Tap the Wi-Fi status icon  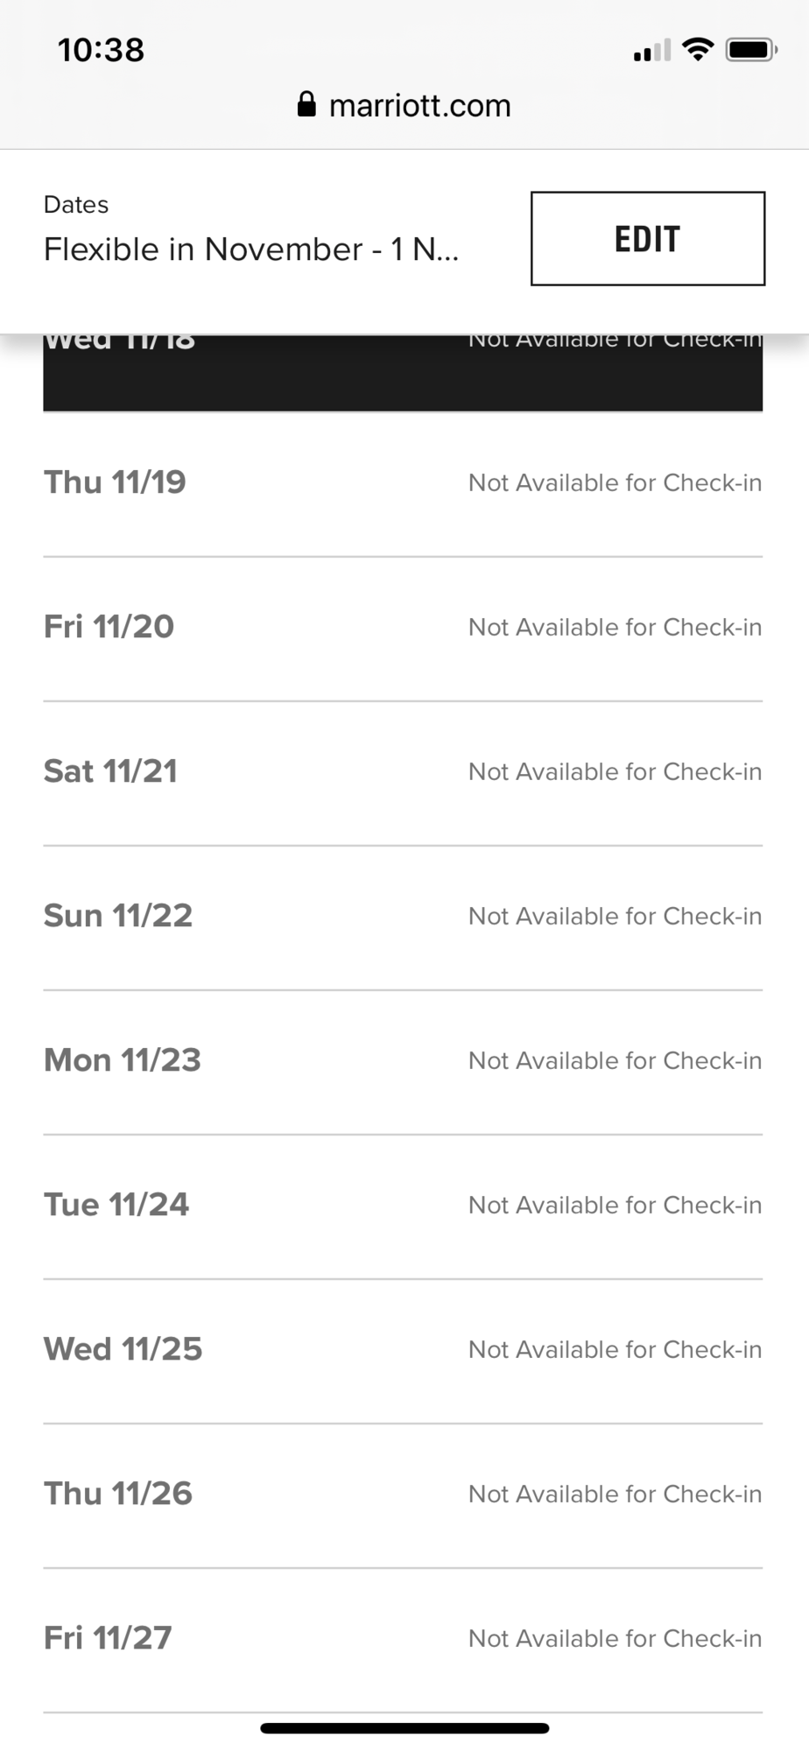tap(698, 50)
